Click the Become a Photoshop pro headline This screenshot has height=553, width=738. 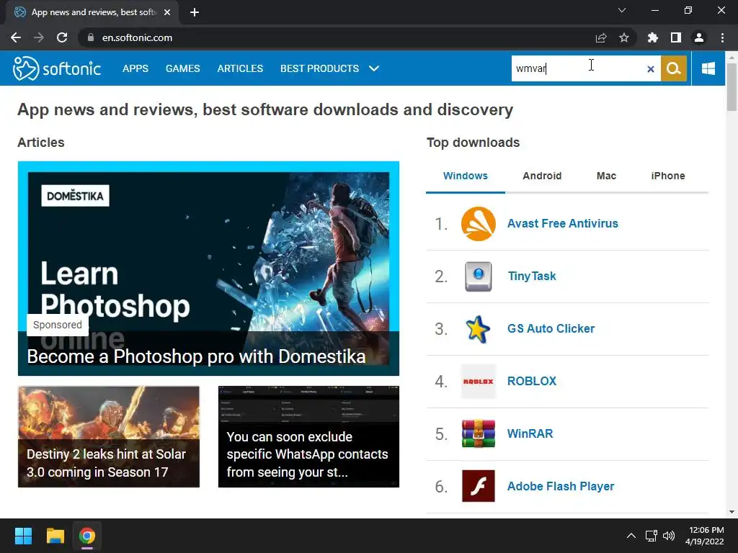196,356
